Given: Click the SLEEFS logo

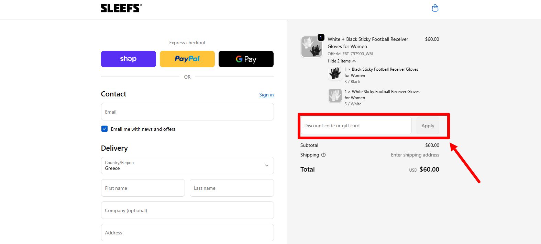Looking at the screenshot, I should [121, 8].
